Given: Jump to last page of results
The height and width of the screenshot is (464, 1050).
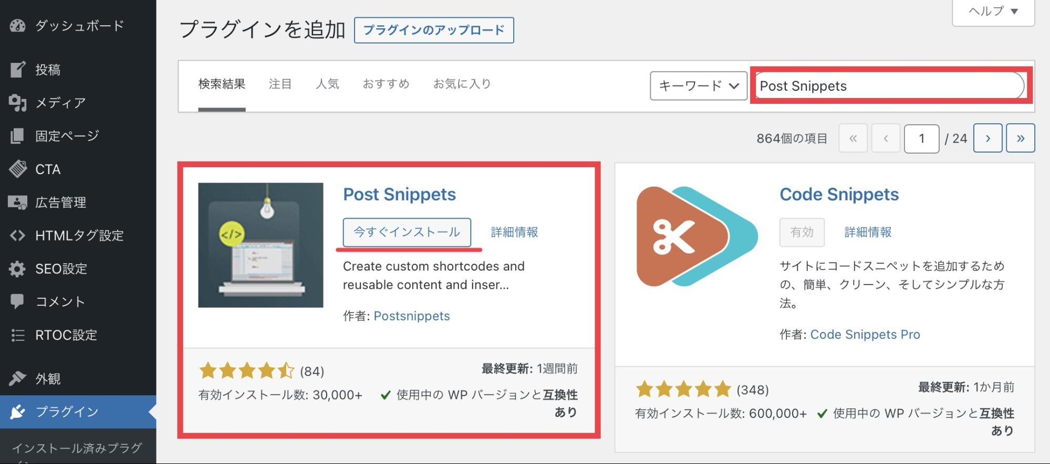Looking at the screenshot, I should tap(1021, 138).
